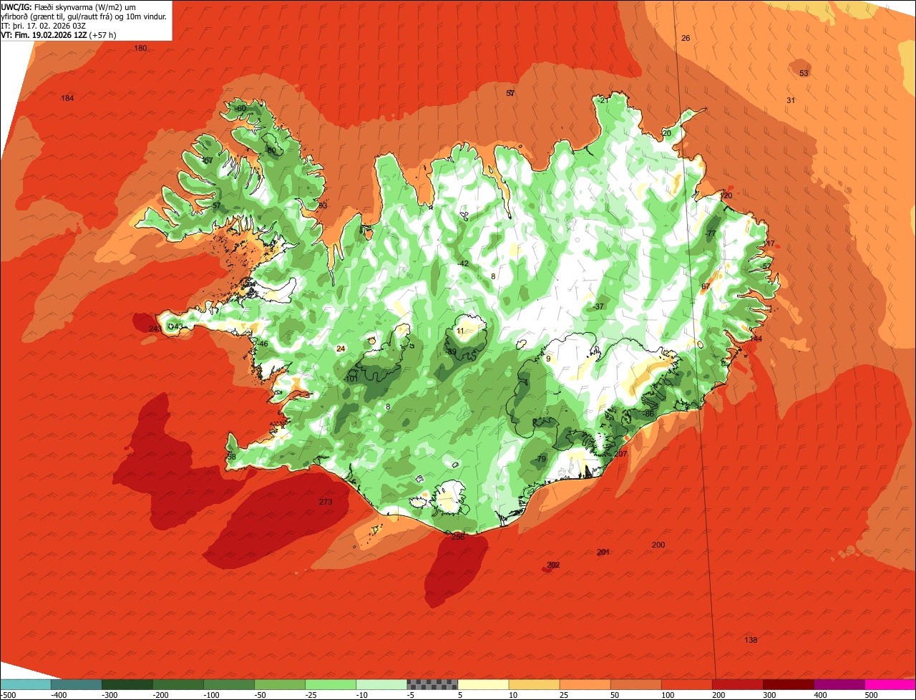The image size is (916, 700).
Task: Click the value 31 in the northeast sea
Action: [791, 100]
